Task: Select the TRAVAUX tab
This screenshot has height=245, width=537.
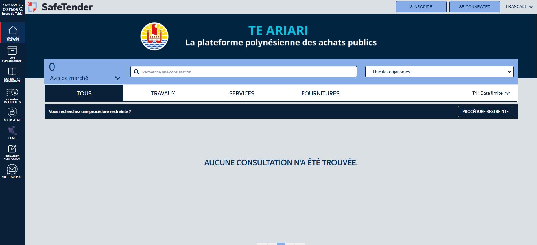Action: (163, 93)
